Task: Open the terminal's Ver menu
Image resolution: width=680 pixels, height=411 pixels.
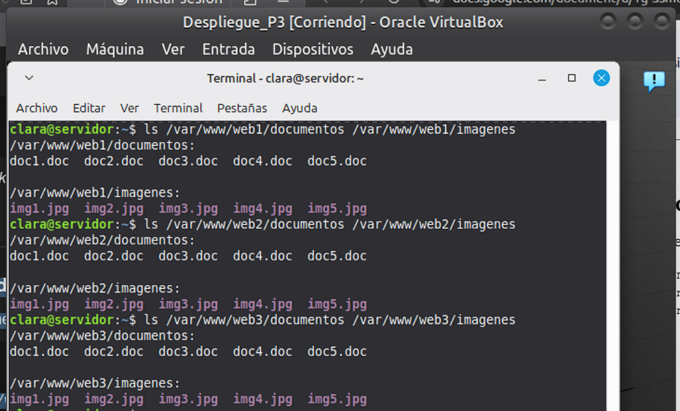Action: [x=129, y=108]
